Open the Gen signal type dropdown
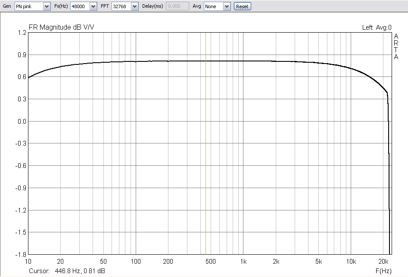This screenshot has width=408, height=277. click(47, 6)
